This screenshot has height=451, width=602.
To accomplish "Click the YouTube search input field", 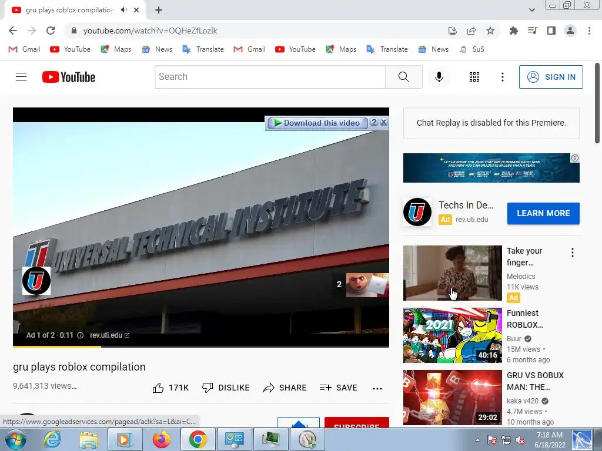I will point(270,77).
